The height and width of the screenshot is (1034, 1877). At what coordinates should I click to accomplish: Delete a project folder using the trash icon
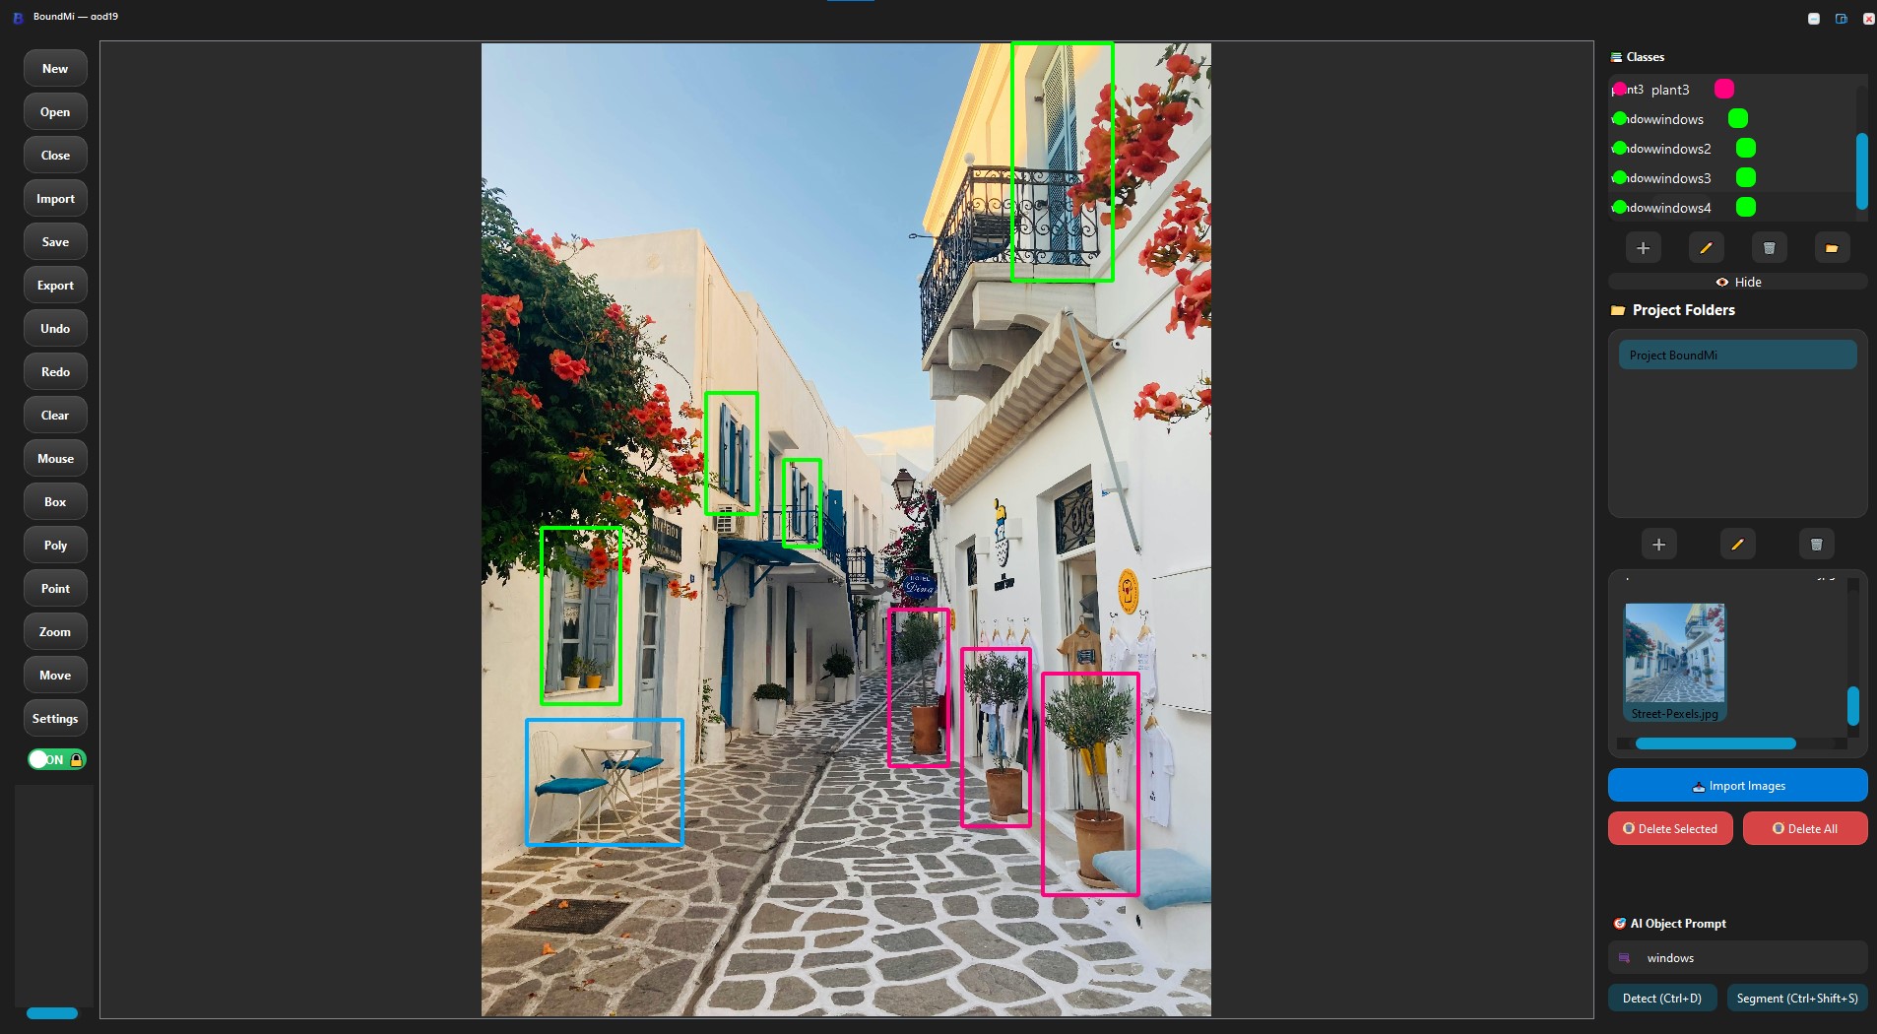point(1815,544)
